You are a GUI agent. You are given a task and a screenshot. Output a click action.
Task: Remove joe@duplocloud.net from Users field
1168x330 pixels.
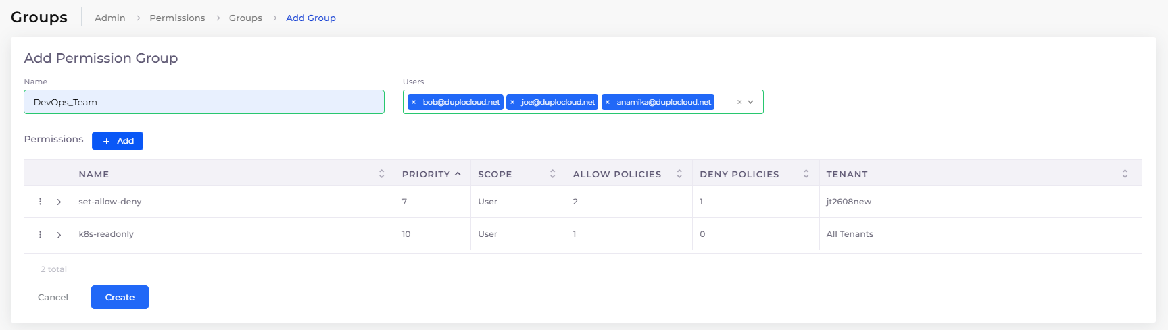pos(512,102)
